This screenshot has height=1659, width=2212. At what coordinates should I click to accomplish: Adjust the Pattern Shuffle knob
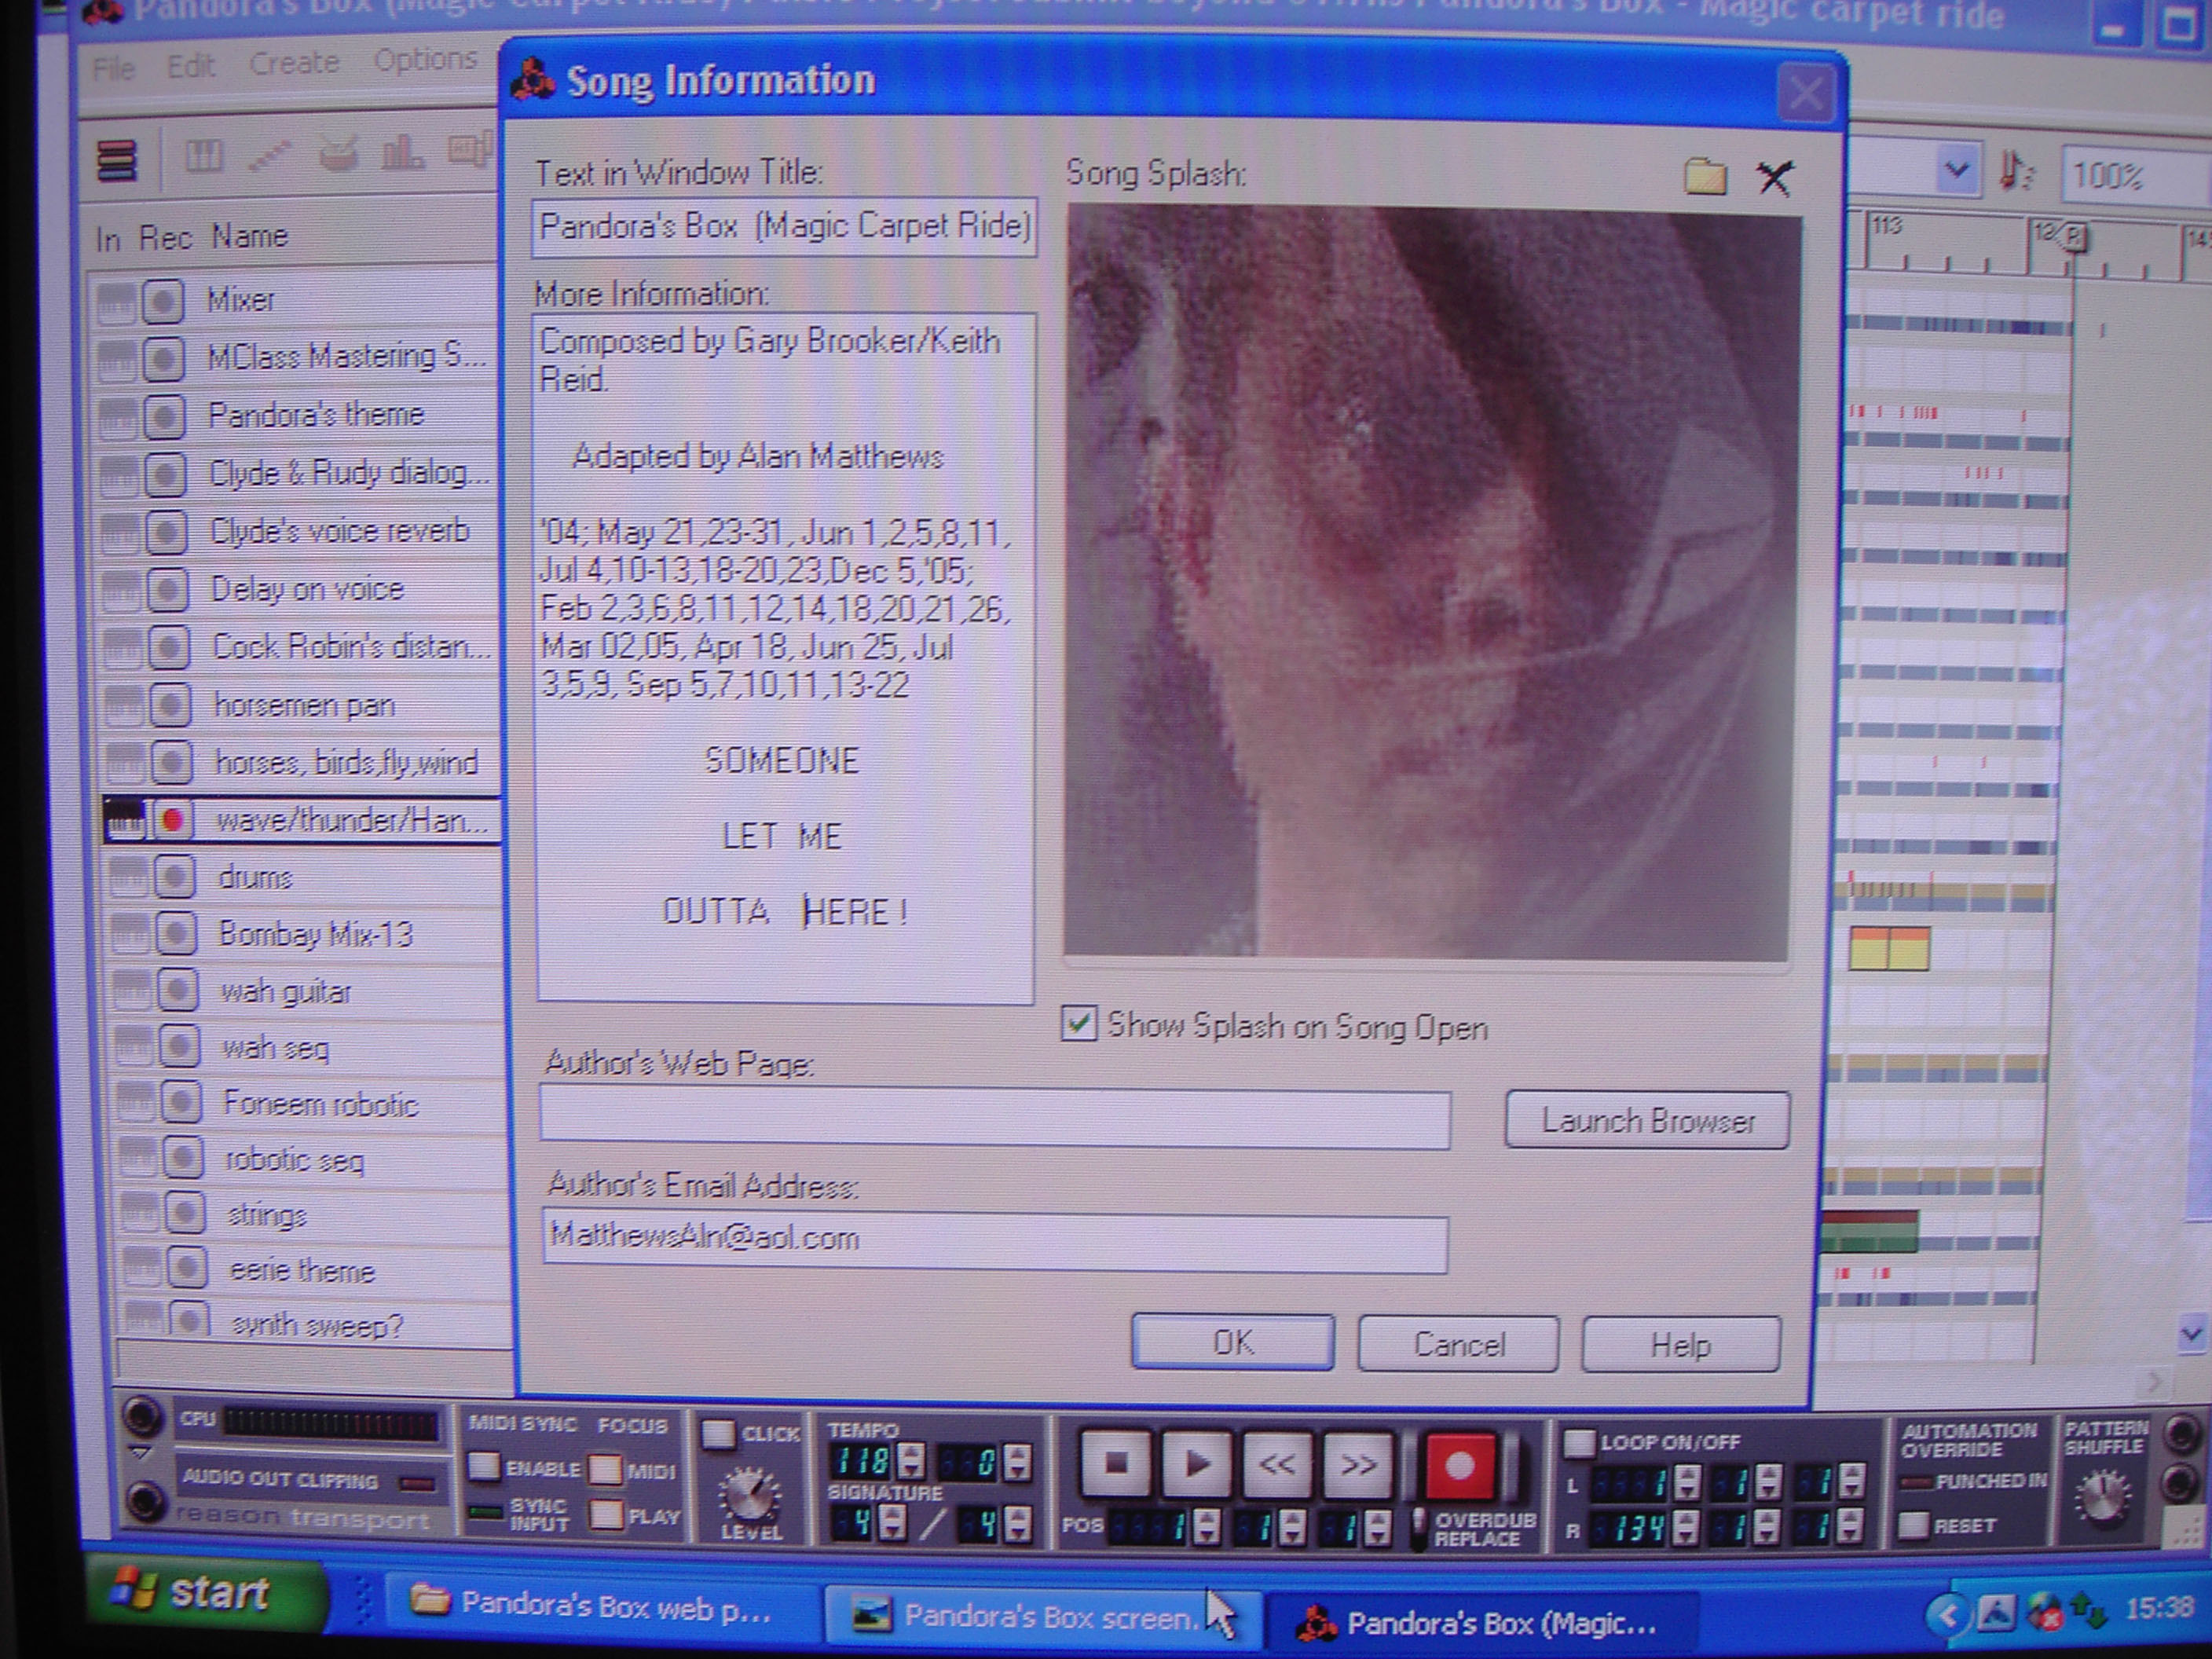(x=2102, y=1497)
